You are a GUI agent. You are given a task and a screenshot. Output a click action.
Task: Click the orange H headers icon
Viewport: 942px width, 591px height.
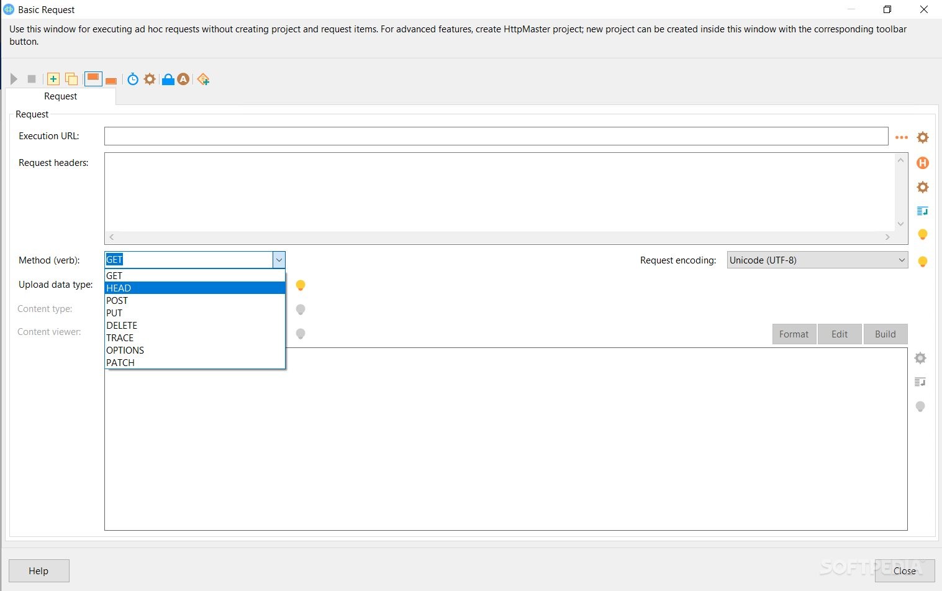point(923,163)
